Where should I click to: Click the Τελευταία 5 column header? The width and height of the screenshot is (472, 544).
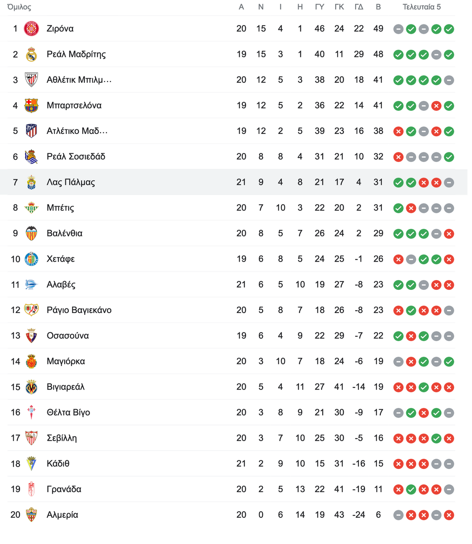tap(422, 7)
